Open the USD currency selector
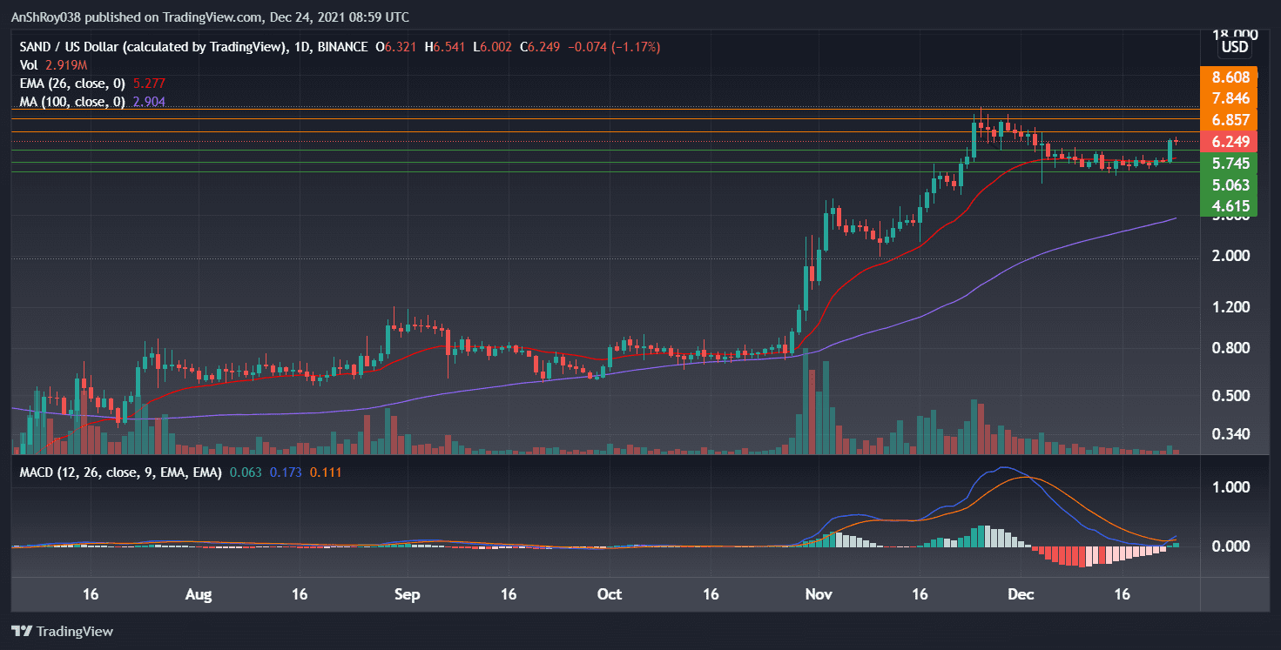Screen dimensions: 1281x650 tap(1235, 47)
